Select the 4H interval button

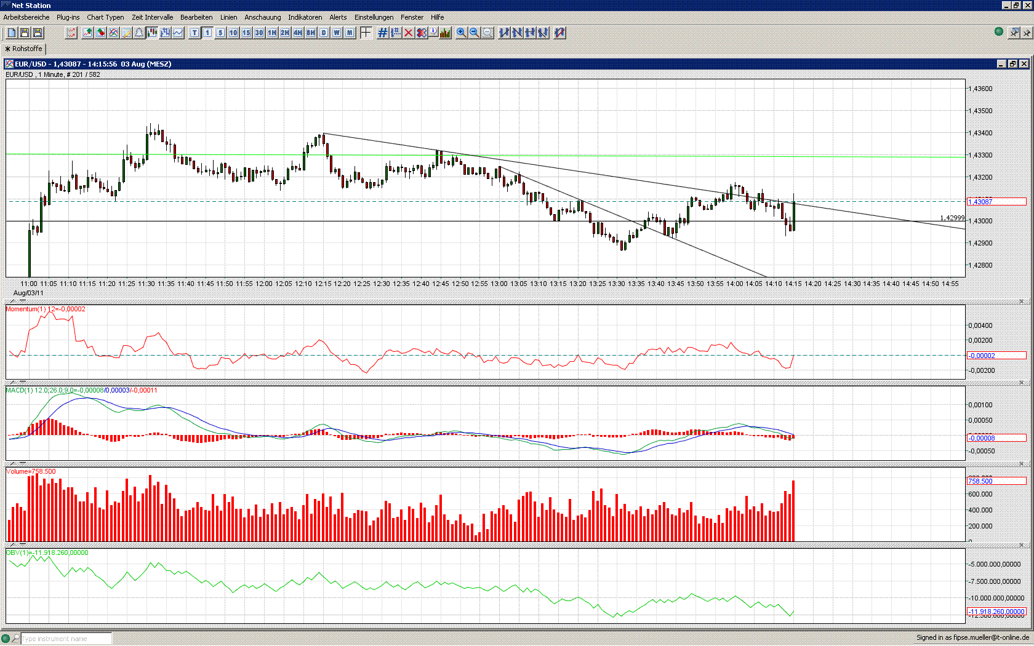(x=298, y=33)
